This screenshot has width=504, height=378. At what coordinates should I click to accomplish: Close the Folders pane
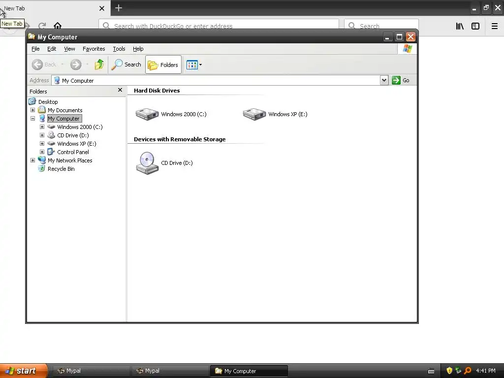(120, 90)
